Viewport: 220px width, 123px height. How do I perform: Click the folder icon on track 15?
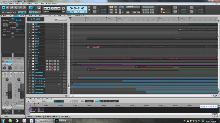[33, 64]
